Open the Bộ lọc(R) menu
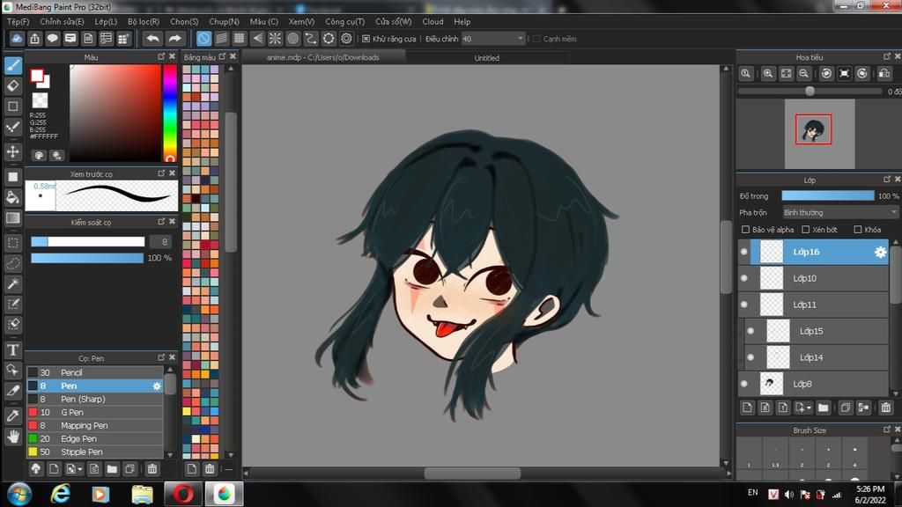 pos(144,21)
